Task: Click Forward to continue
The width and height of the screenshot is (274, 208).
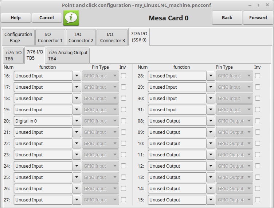Action: (258, 17)
